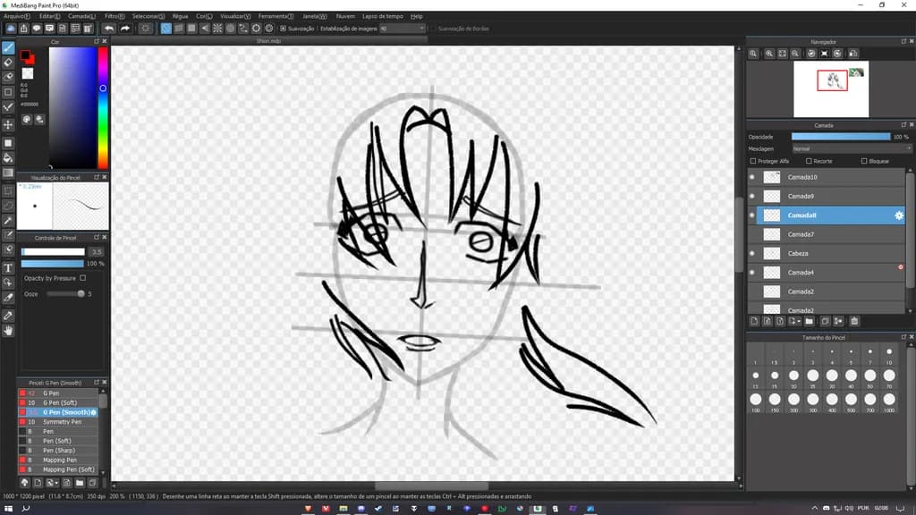Add a new layer folder
Image resolution: width=916 pixels, height=515 pixels.
809,321
